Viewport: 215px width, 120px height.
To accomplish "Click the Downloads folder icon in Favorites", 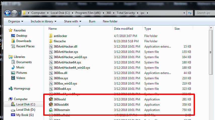I will (13, 41).
